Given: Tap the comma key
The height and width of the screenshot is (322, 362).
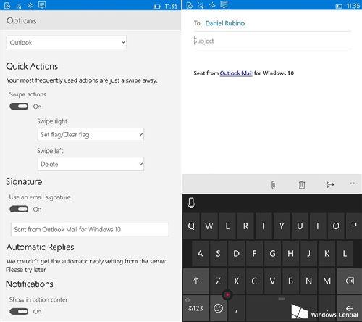Looking at the screenshot, I should click(236, 308).
